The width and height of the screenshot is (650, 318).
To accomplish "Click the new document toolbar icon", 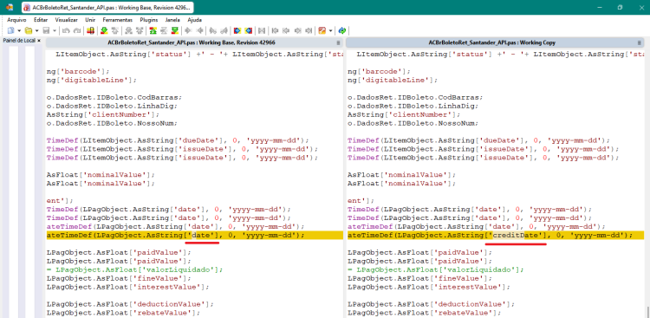I will [x=10, y=30].
